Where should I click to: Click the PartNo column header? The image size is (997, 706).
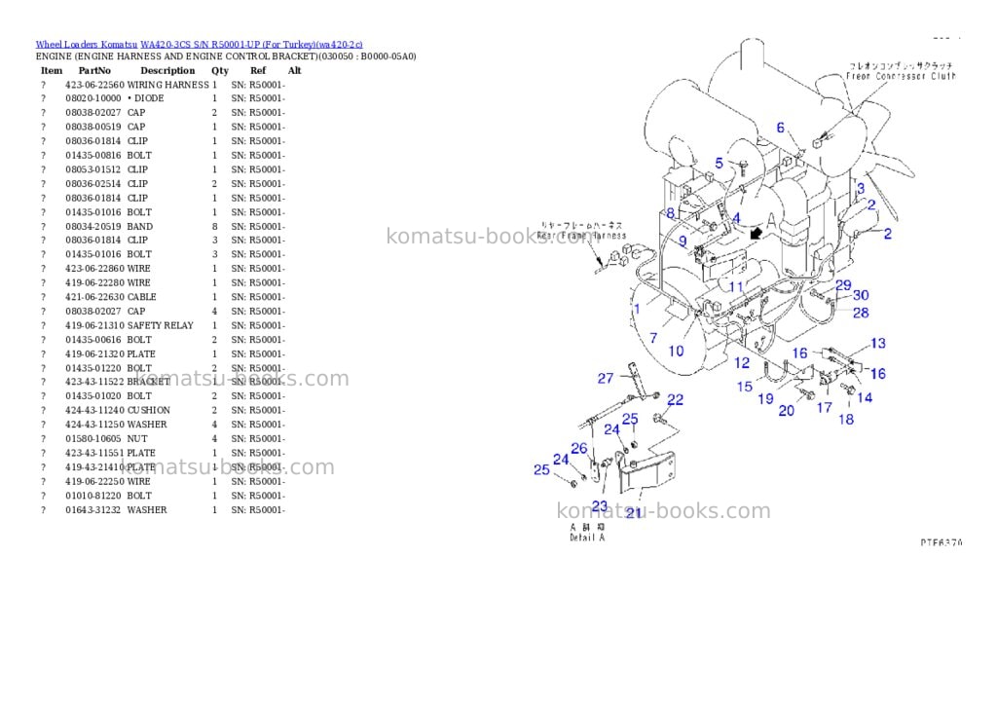(x=94, y=70)
